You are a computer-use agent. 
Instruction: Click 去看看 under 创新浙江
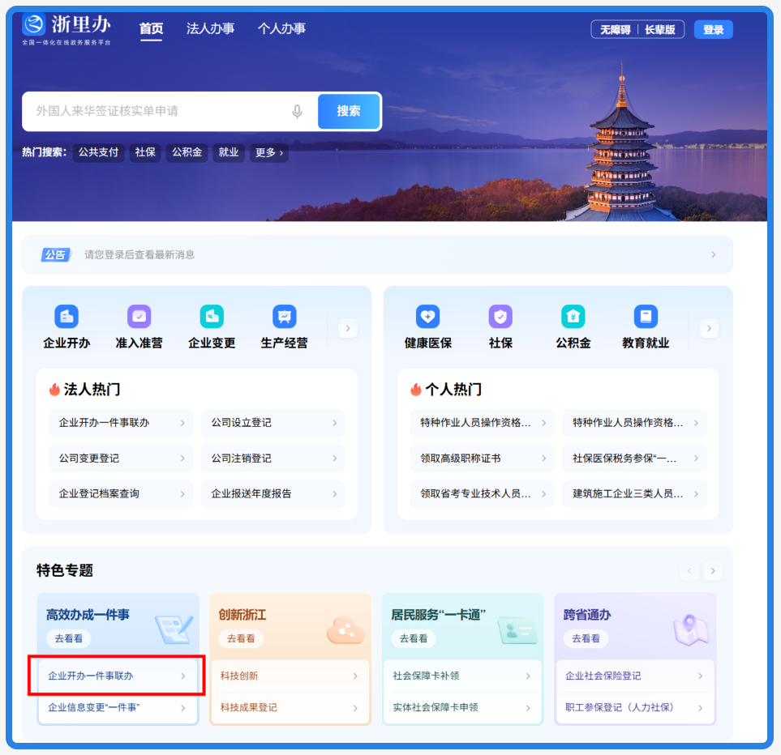(x=241, y=638)
